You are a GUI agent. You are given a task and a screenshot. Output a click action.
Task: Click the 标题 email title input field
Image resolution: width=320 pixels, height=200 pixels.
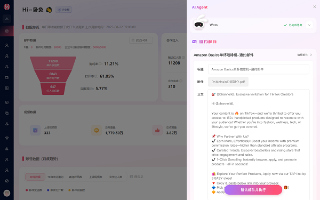[x=258, y=69]
